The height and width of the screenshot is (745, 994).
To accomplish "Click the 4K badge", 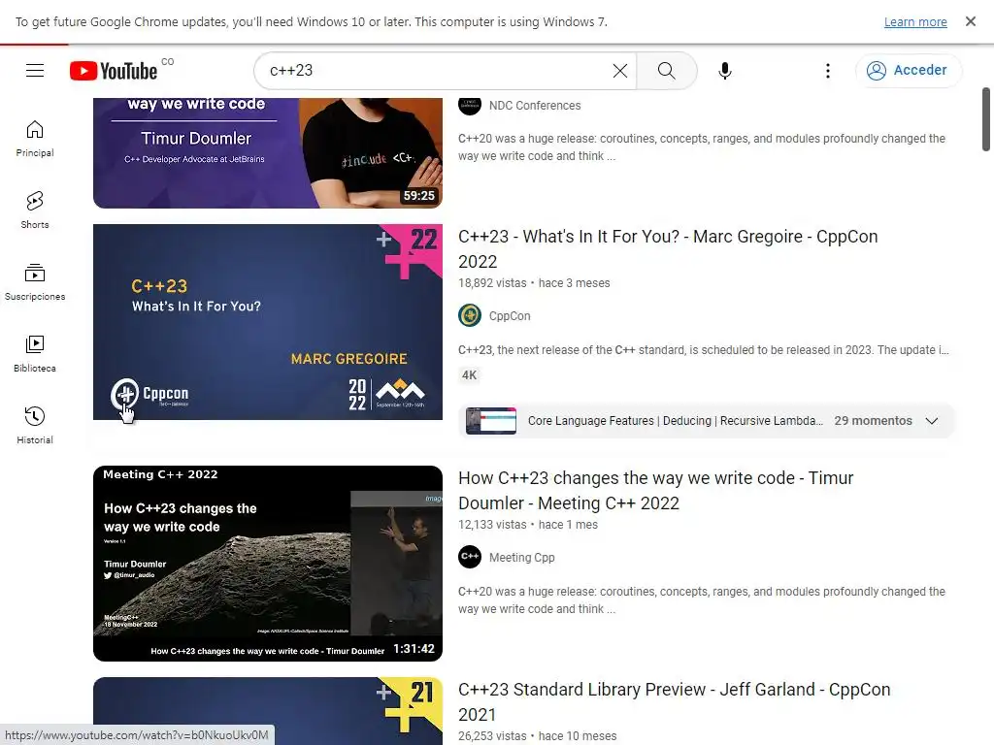I will point(469,375).
